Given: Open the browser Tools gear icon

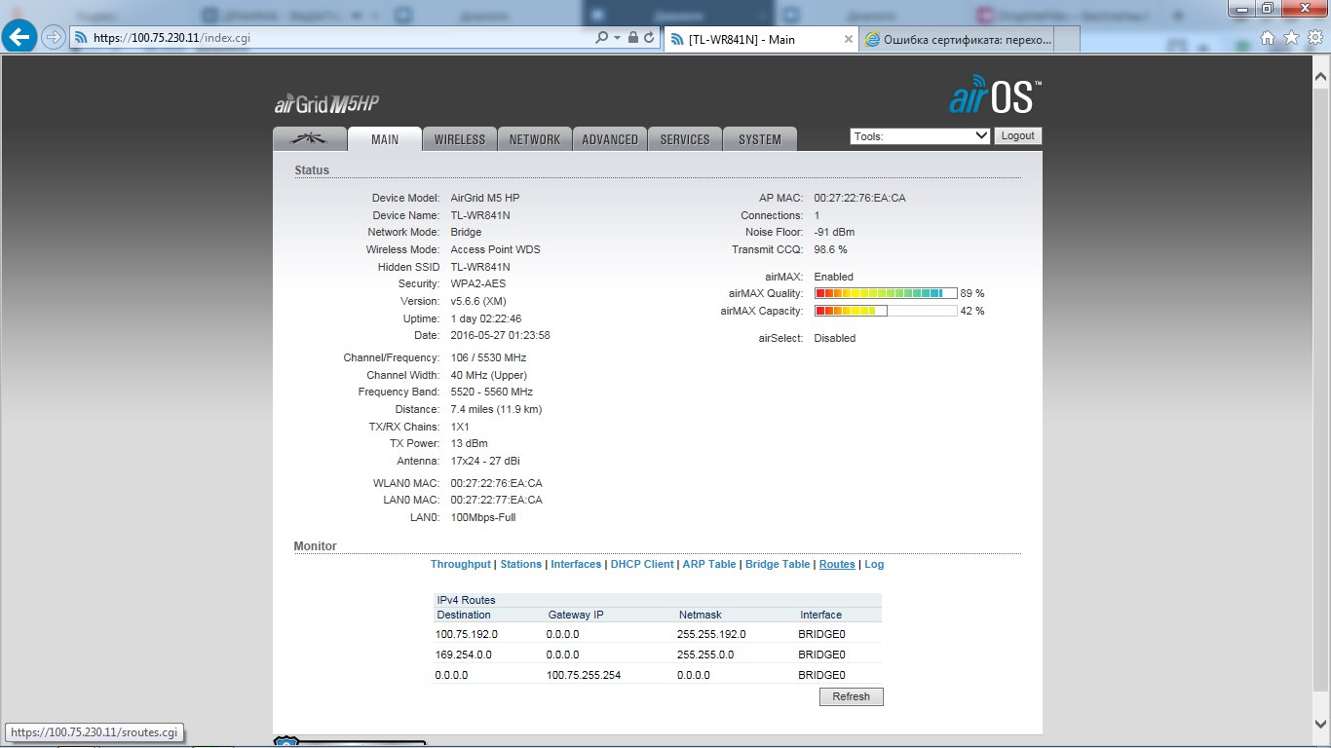Looking at the screenshot, I should [x=1314, y=37].
